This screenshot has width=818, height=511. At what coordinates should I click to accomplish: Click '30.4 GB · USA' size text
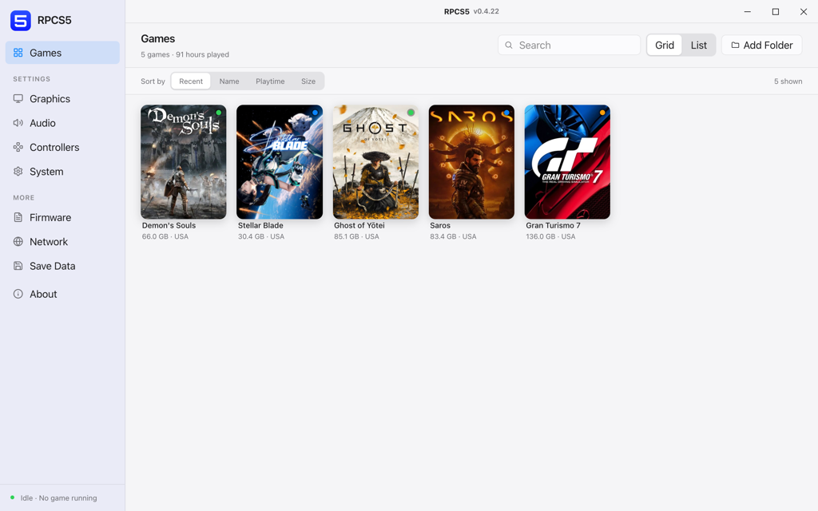pyautogui.click(x=261, y=236)
